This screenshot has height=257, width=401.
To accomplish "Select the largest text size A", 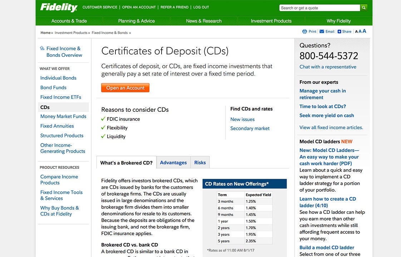I will 364,31.
